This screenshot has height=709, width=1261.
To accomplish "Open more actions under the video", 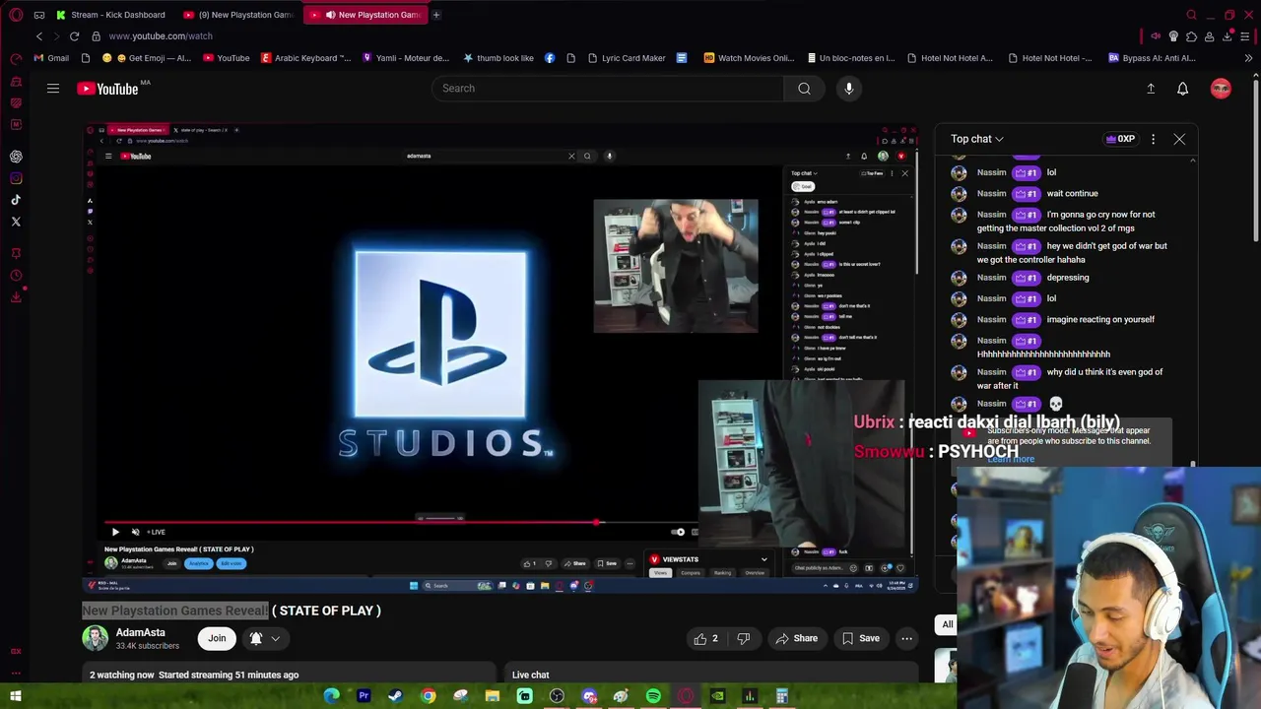I will [x=906, y=638].
